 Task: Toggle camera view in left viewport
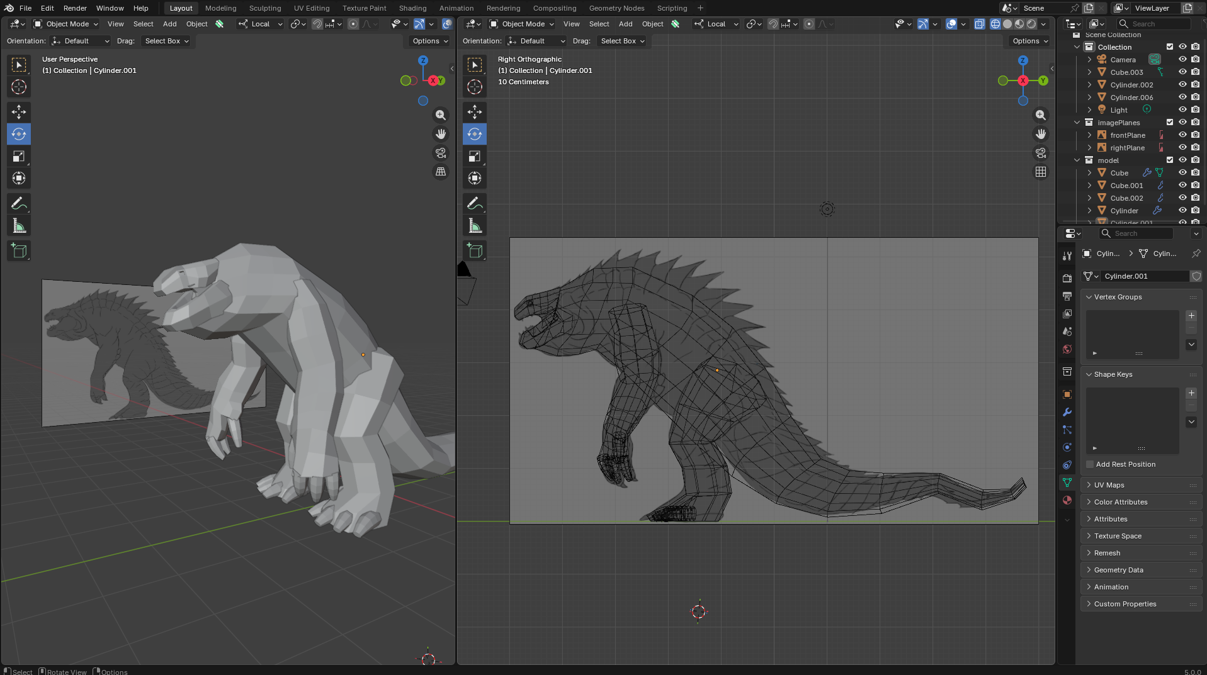(x=441, y=153)
